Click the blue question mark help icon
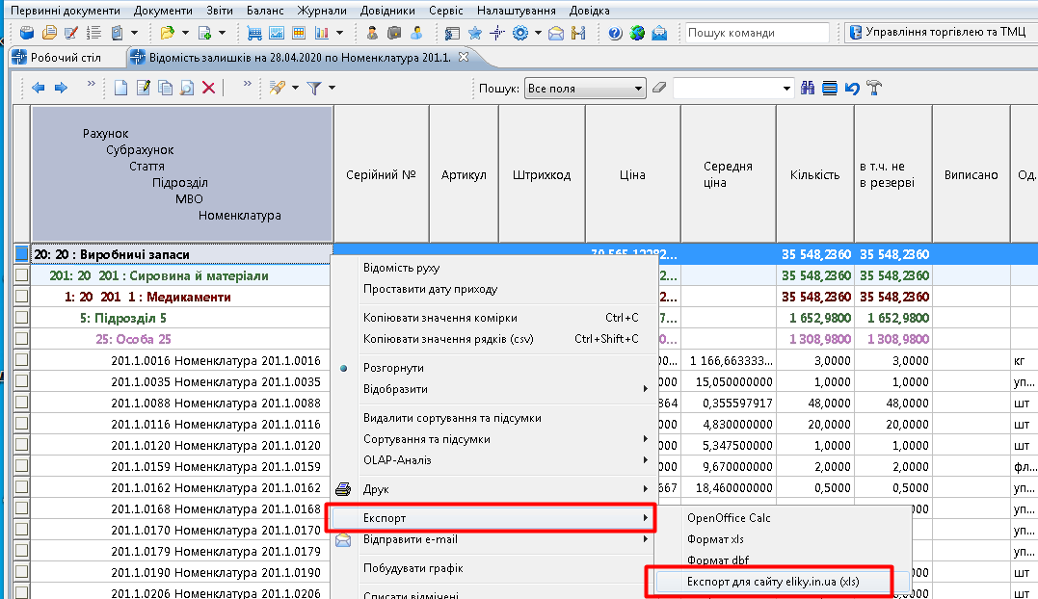1038x599 pixels. tap(615, 33)
